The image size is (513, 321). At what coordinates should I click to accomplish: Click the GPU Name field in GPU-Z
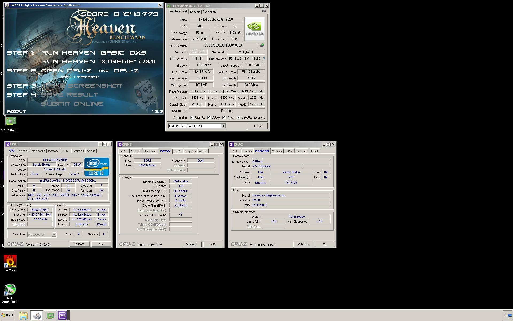coord(216,20)
